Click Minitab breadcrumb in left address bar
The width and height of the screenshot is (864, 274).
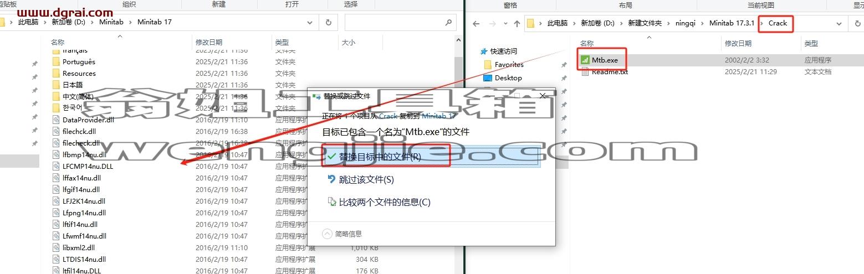coord(111,22)
